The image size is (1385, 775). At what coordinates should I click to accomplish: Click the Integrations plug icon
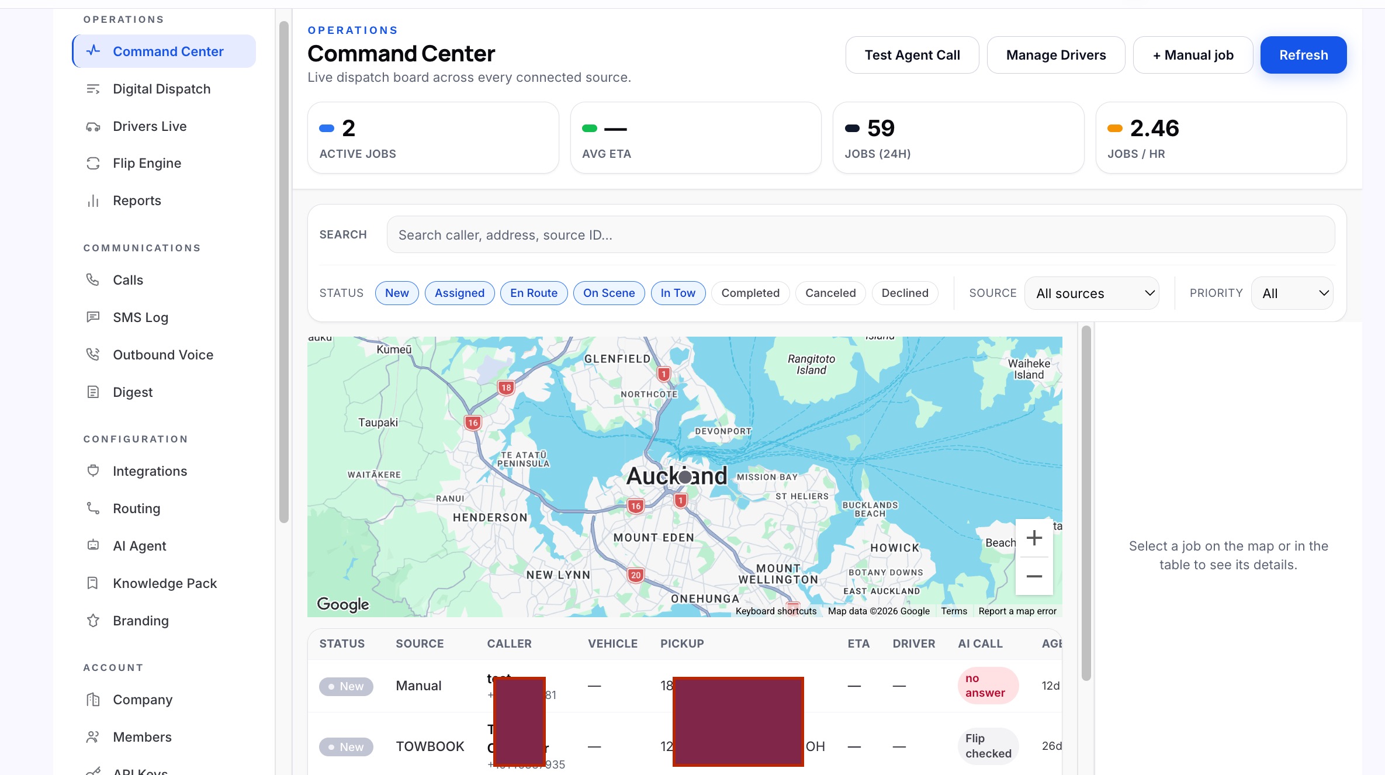click(93, 471)
